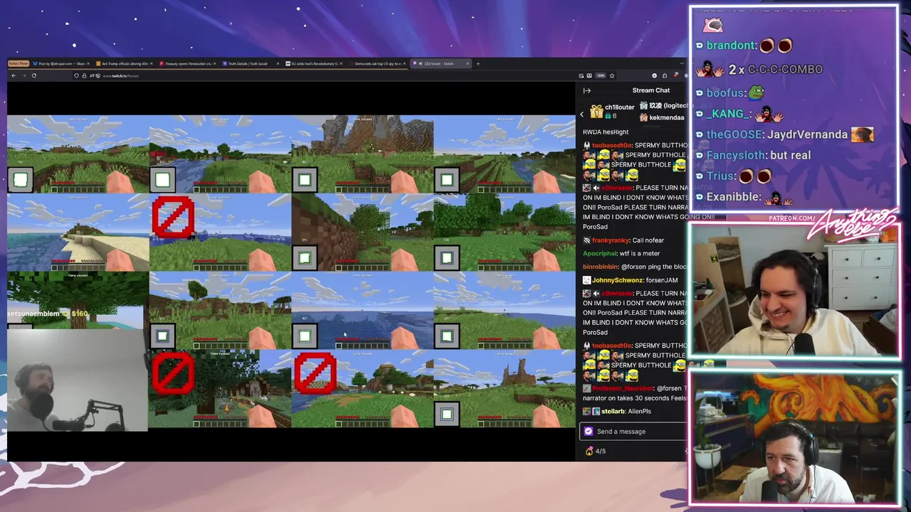Screen dimensions: 911x512
Task: Click the bottom-right webcam with orange mural
Action: tap(794, 437)
